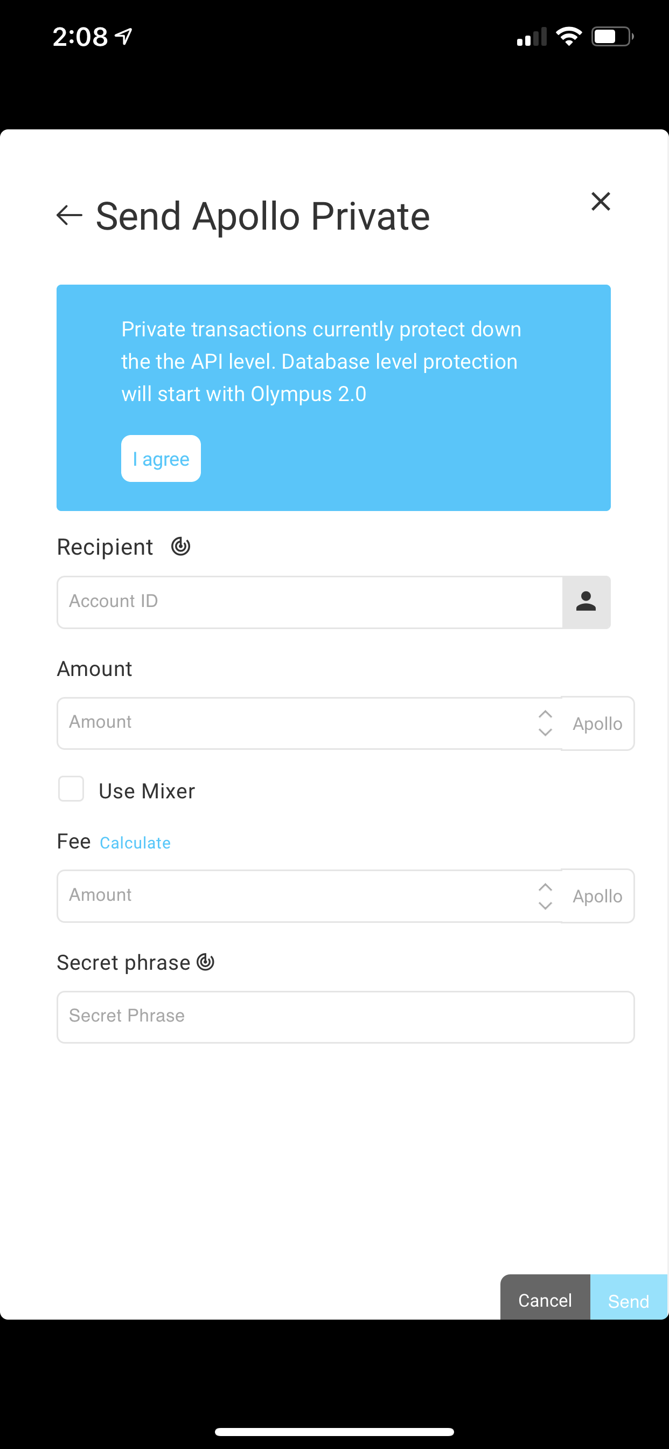Image resolution: width=669 pixels, height=1449 pixels.
Task: Decrease the Fee with the down arrow
Action: pos(545,906)
